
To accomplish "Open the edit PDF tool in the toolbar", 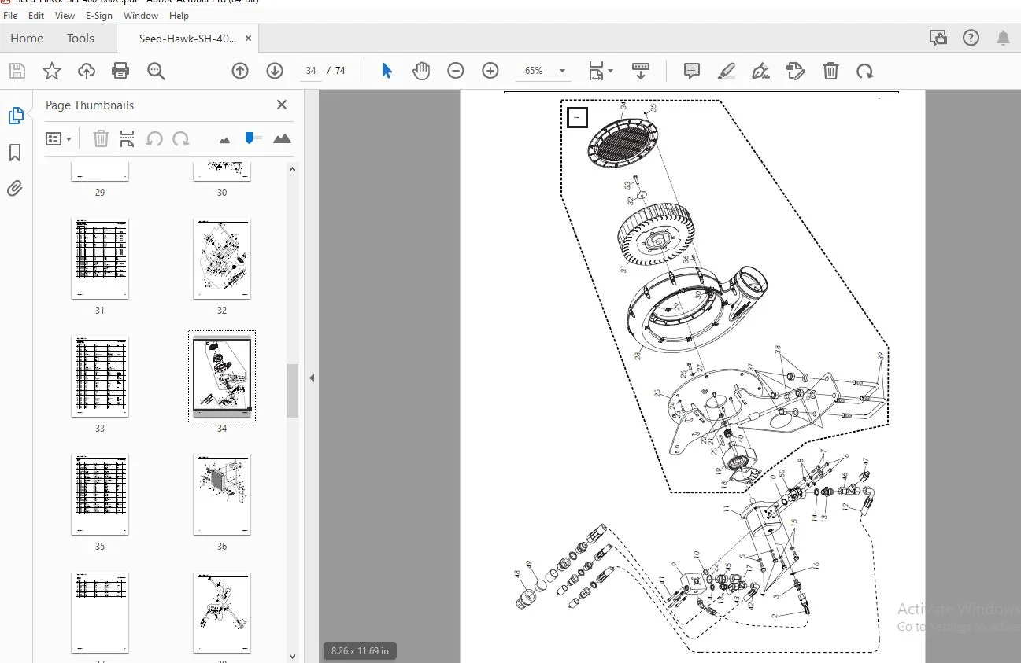I will pos(795,71).
